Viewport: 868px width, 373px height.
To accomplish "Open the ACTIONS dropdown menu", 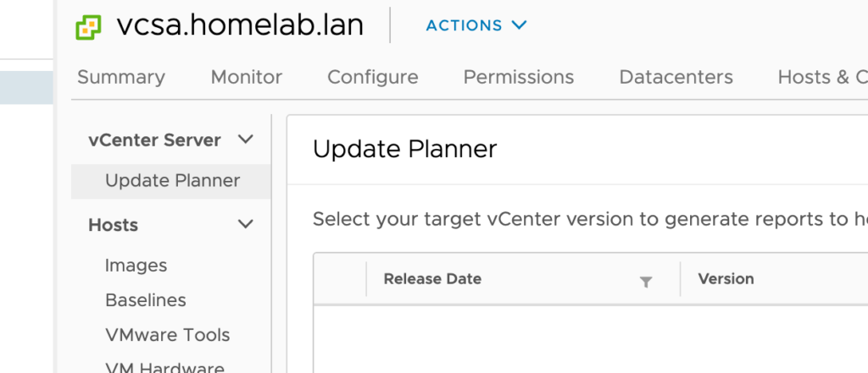I will (x=476, y=25).
